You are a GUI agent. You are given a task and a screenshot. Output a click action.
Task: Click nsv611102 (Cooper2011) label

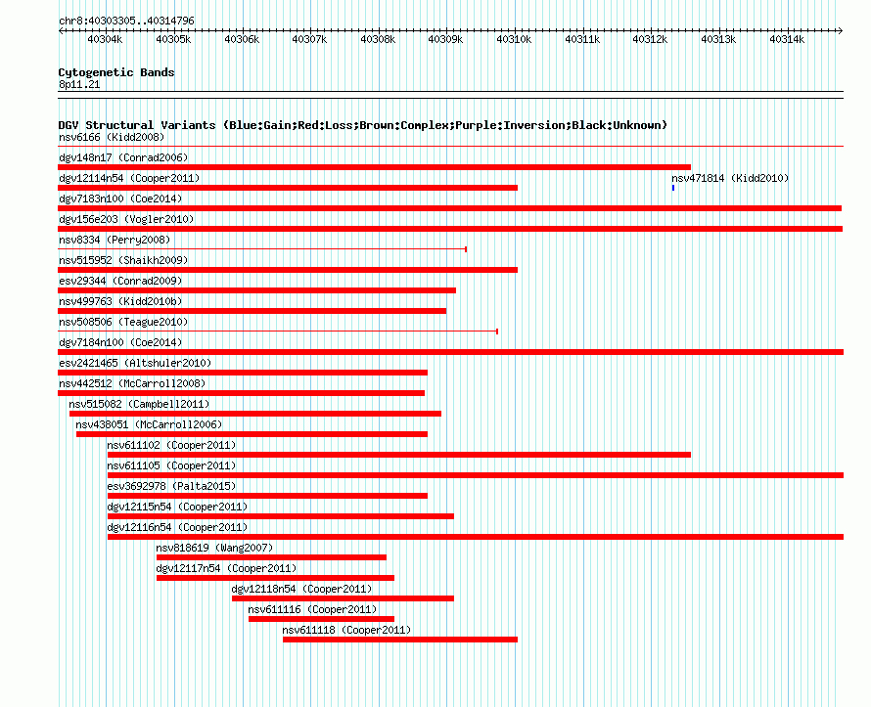tap(171, 445)
